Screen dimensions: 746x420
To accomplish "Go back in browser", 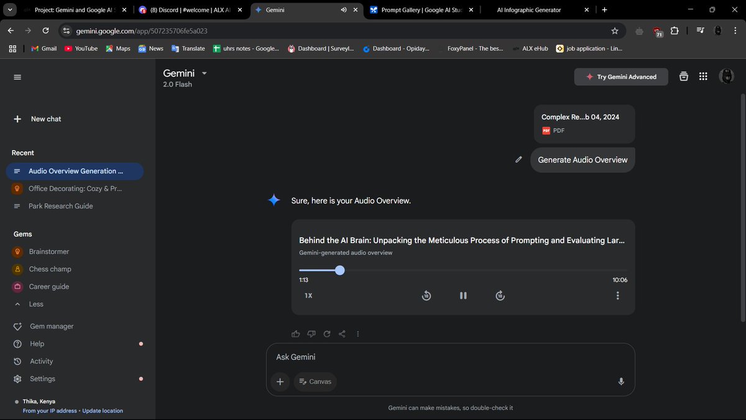I will (x=11, y=30).
